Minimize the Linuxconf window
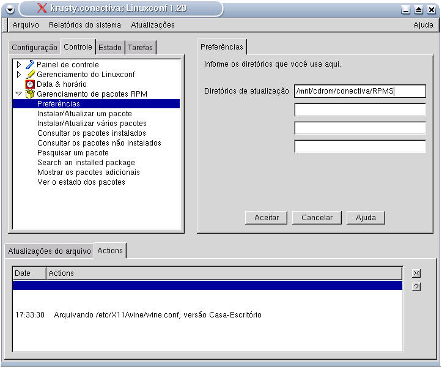This screenshot has width=442, height=367. 406,10
